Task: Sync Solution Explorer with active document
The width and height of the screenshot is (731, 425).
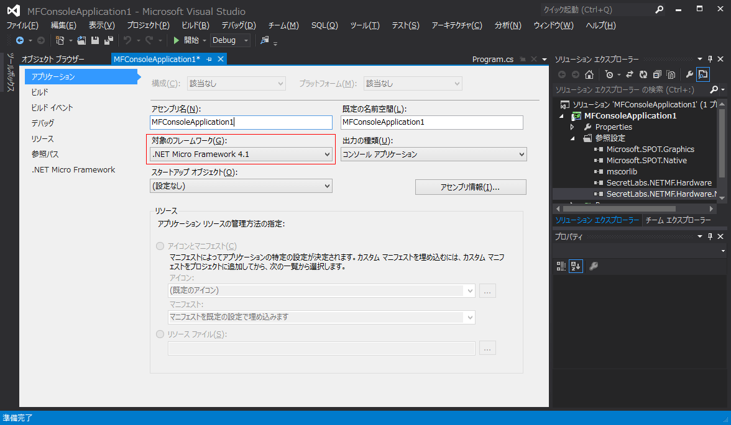Action: point(630,74)
